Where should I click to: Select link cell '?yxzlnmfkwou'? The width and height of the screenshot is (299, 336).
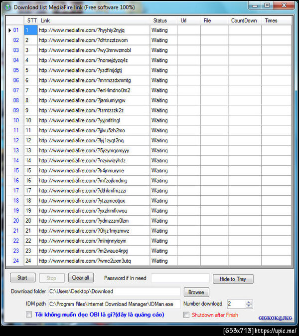click(94, 211)
